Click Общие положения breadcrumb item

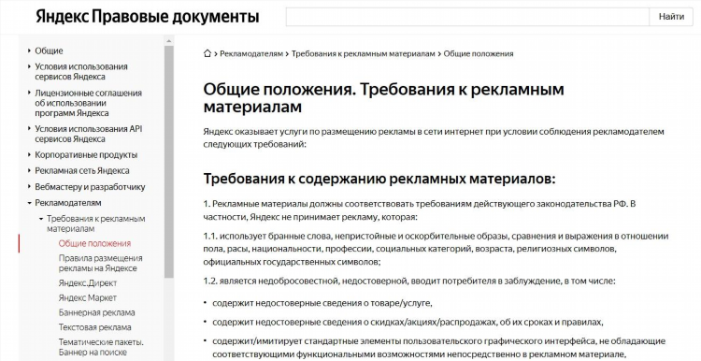pyautogui.click(x=479, y=53)
